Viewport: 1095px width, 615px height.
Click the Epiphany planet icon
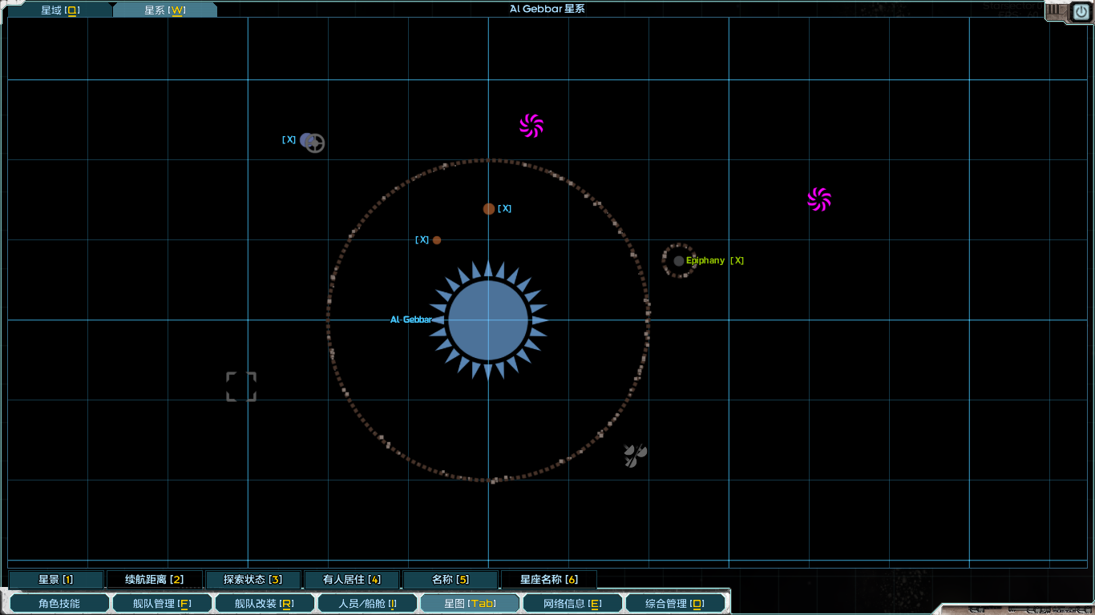pos(679,261)
